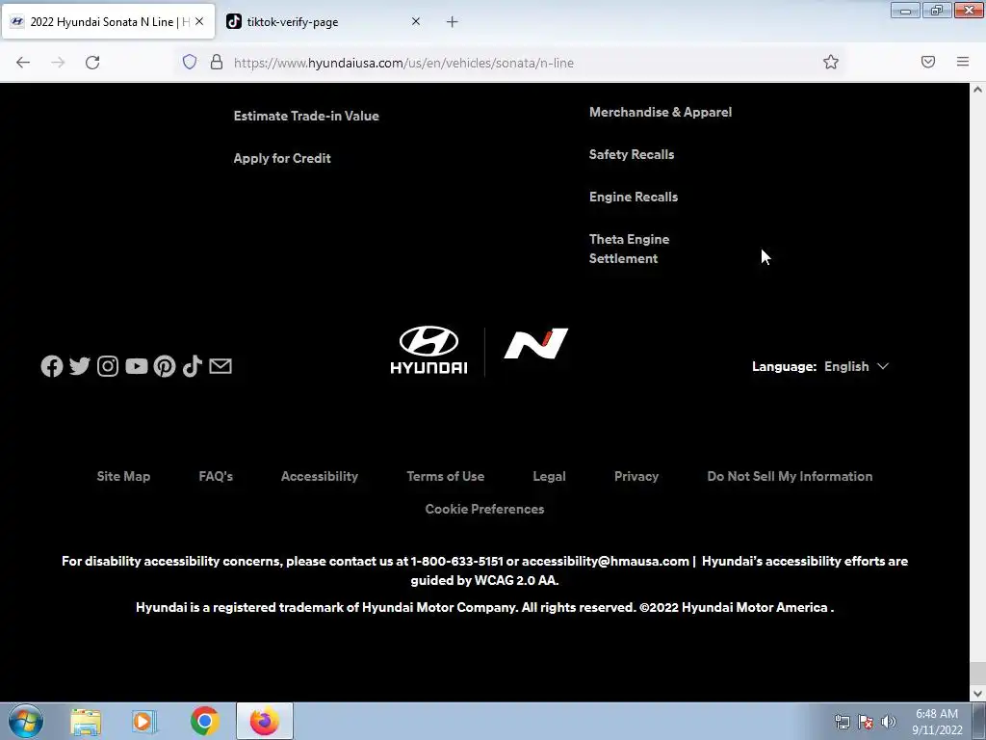Click the vertical scrollbar thumb
This screenshot has height=740, width=986.
pos(977,674)
